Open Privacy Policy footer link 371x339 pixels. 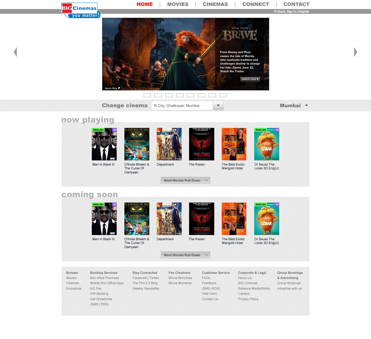248,299
